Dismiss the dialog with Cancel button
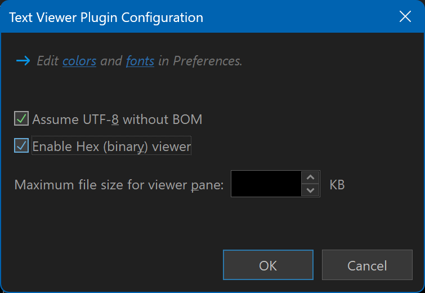 367,265
